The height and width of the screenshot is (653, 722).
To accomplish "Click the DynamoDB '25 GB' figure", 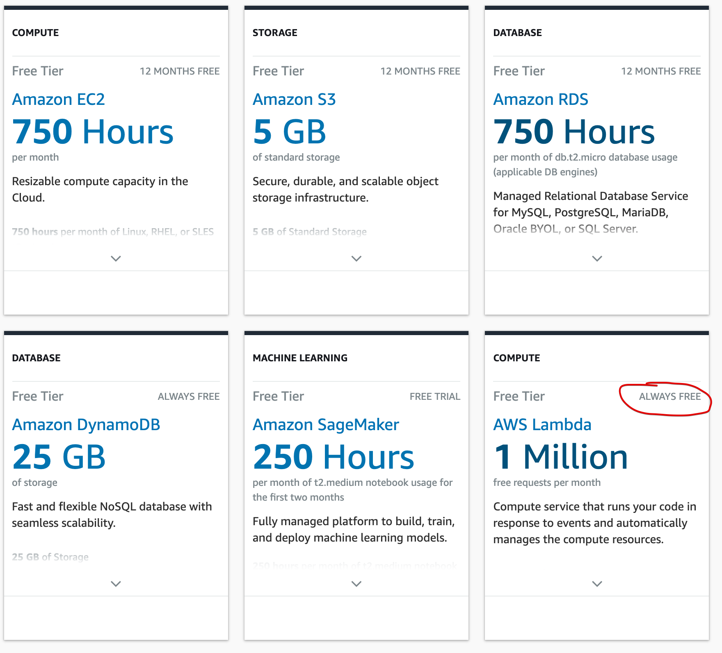I will click(x=59, y=457).
